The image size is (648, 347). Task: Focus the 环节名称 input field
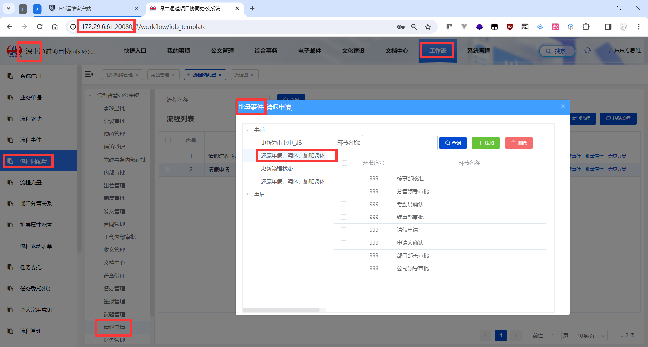tap(400, 143)
